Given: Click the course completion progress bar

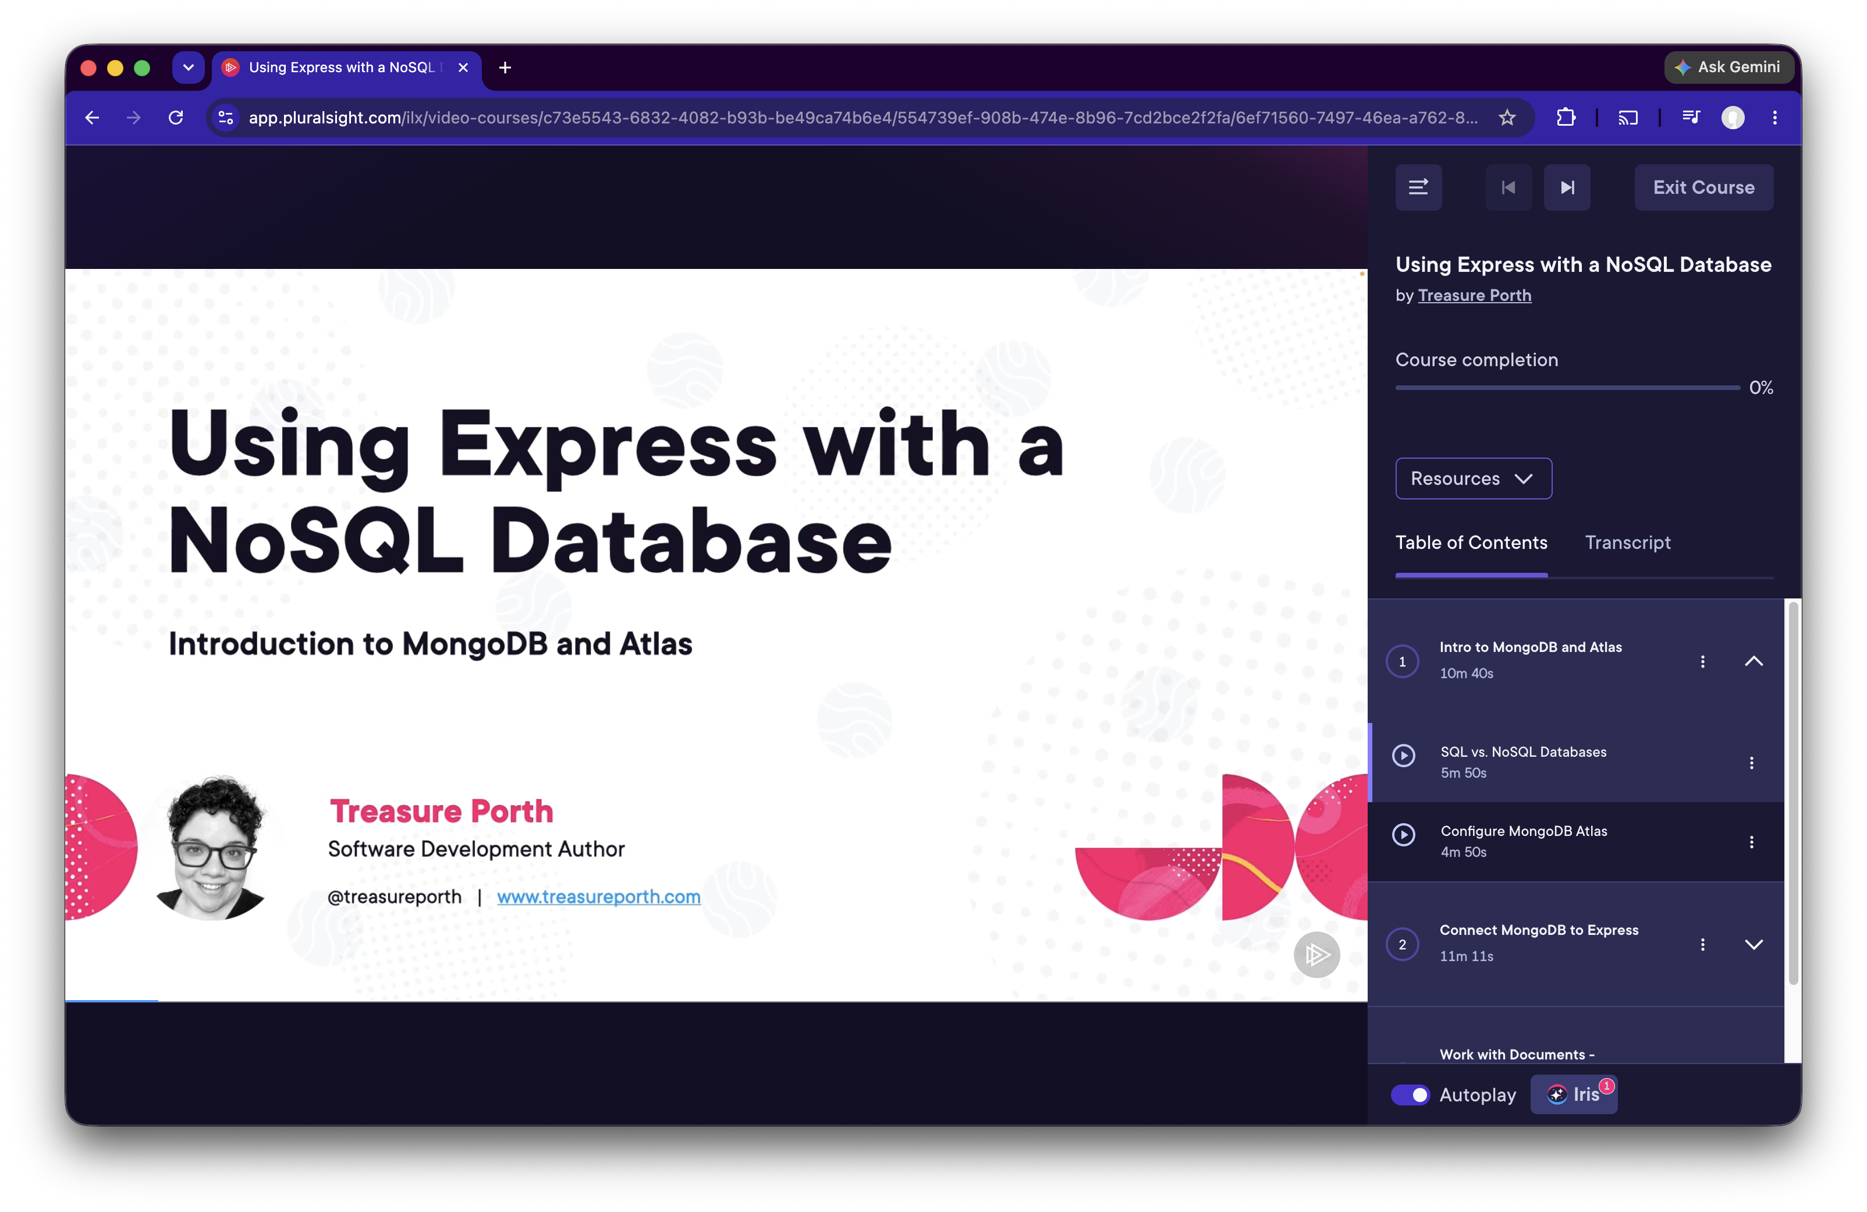Looking at the screenshot, I should coord(1567,388).
